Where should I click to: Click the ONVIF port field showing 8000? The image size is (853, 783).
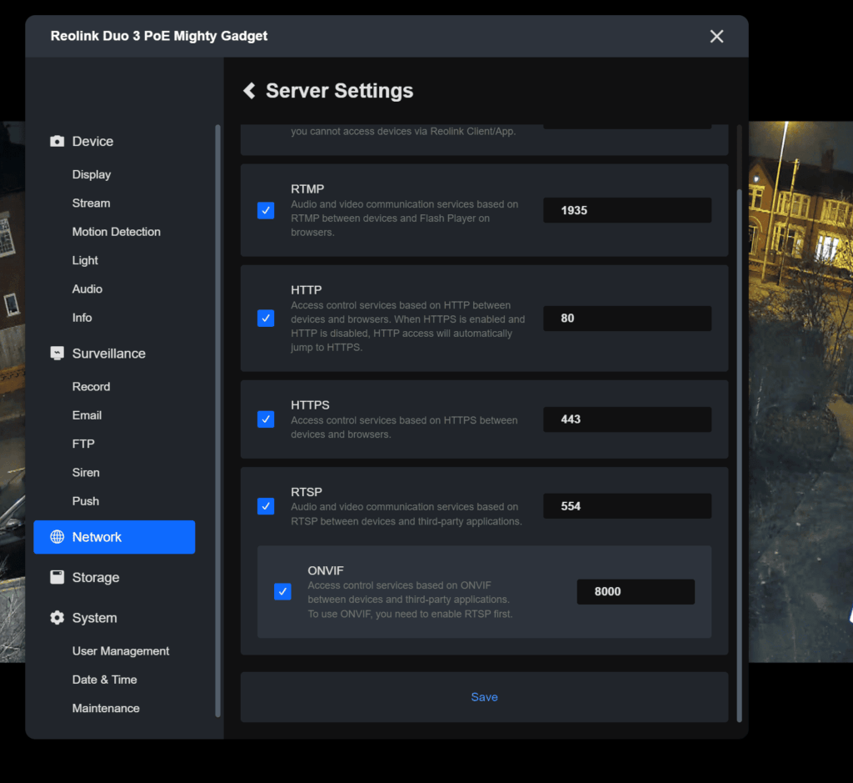pyautogui.click(x=635, y=592)
